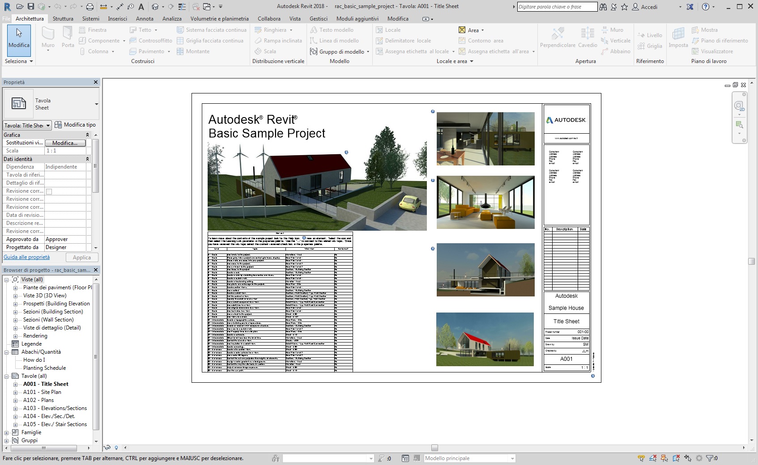Click the Save icon in quick access toolbar
758x465 pixels.
coord(30,7)
